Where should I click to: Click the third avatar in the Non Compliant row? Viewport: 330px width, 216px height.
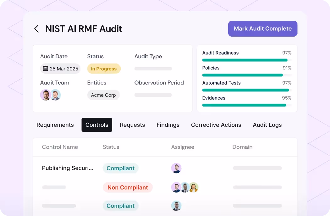tap(194, 187)
